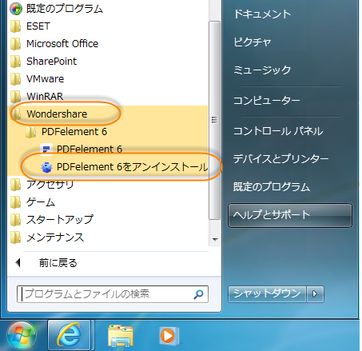
Task: Open Windows Explorer folder taskbar icon
Action: click(x=121, y=335)
